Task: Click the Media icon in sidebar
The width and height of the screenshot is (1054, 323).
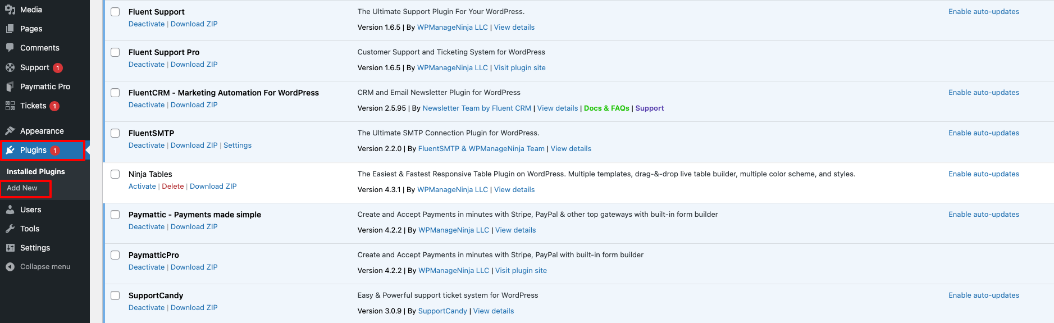Action: (10, 10)
